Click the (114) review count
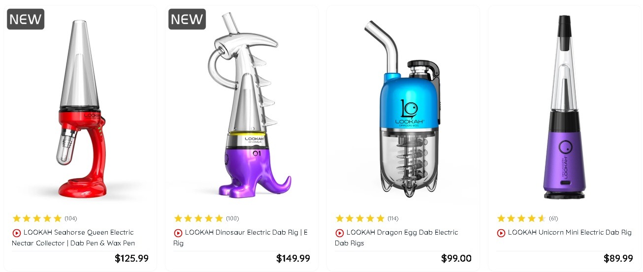Screen dimensions: 643x272 click(393, 218)
